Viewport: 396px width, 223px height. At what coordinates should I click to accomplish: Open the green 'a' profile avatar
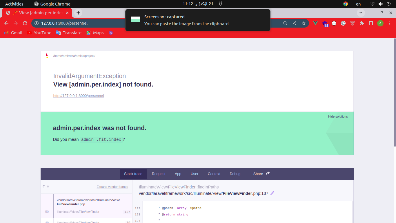380,23
